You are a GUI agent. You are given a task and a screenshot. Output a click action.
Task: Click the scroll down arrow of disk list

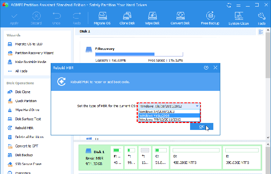[x=268, y=138]
